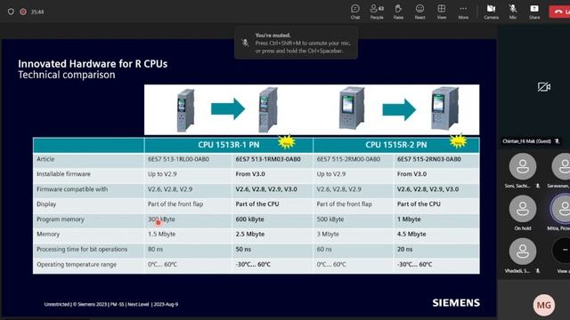Select participant avatar Vhadadi, S.
The width and height of the screenshot is (570, 320).
point(523,252)
